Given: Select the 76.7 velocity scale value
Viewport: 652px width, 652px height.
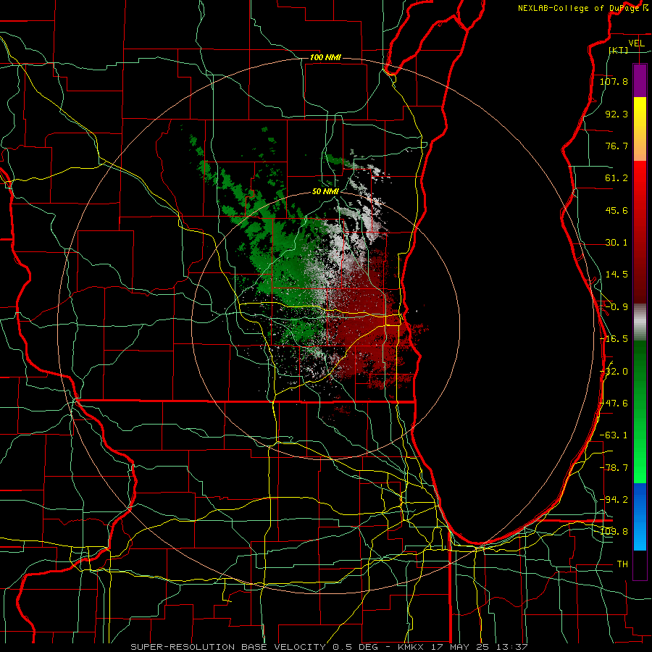Looking at the screenshot, I should tap(617, 146).
